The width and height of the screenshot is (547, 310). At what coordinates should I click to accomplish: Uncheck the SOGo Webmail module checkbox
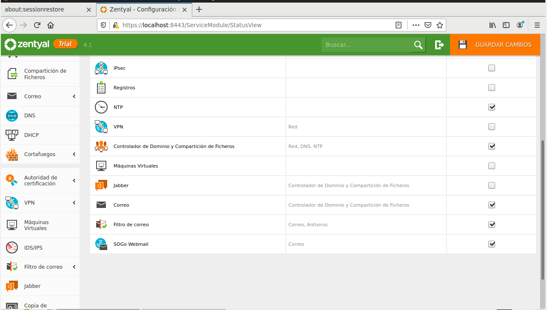492,244
